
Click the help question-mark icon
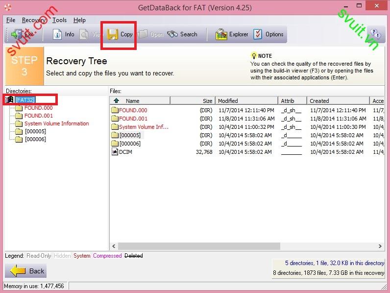(375, 34)
